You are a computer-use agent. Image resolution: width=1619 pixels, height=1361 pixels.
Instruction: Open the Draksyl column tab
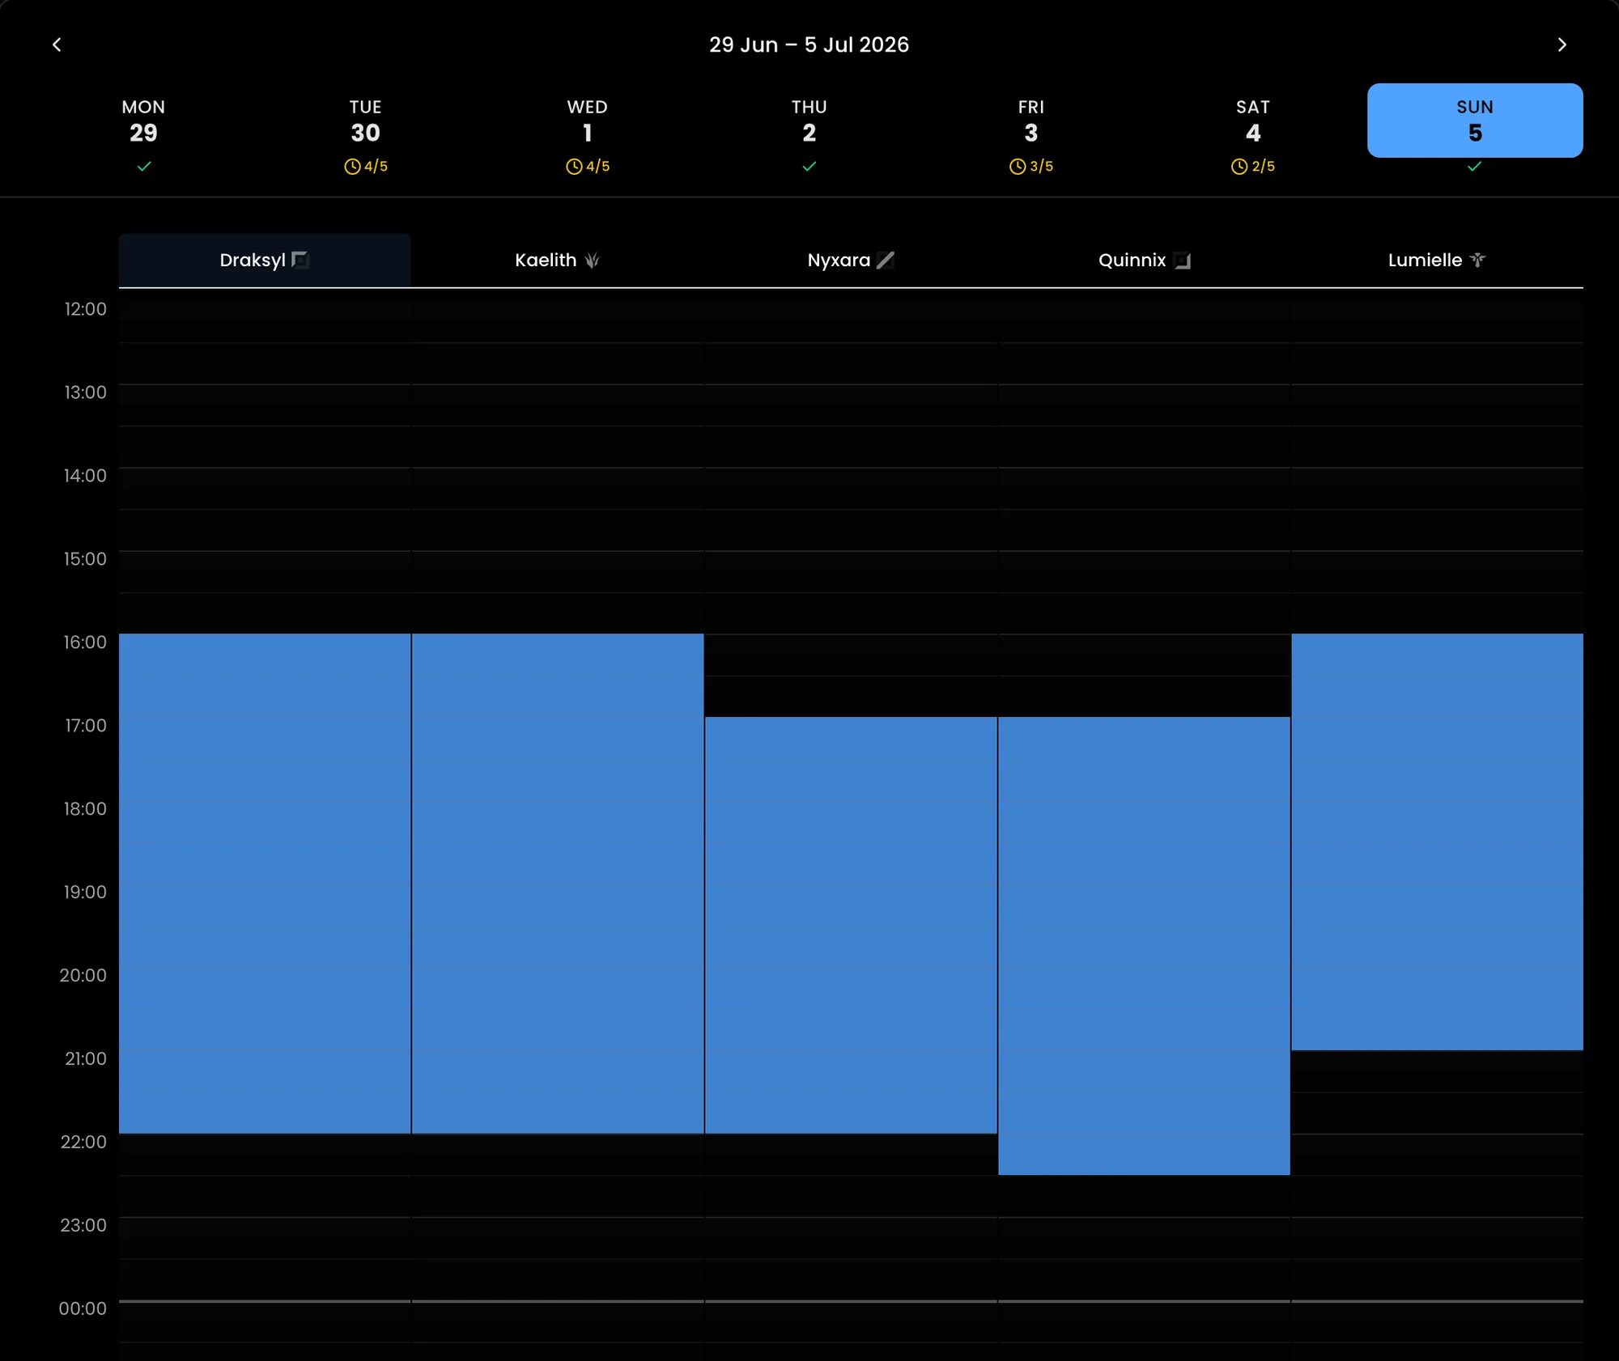pos(265,261)
